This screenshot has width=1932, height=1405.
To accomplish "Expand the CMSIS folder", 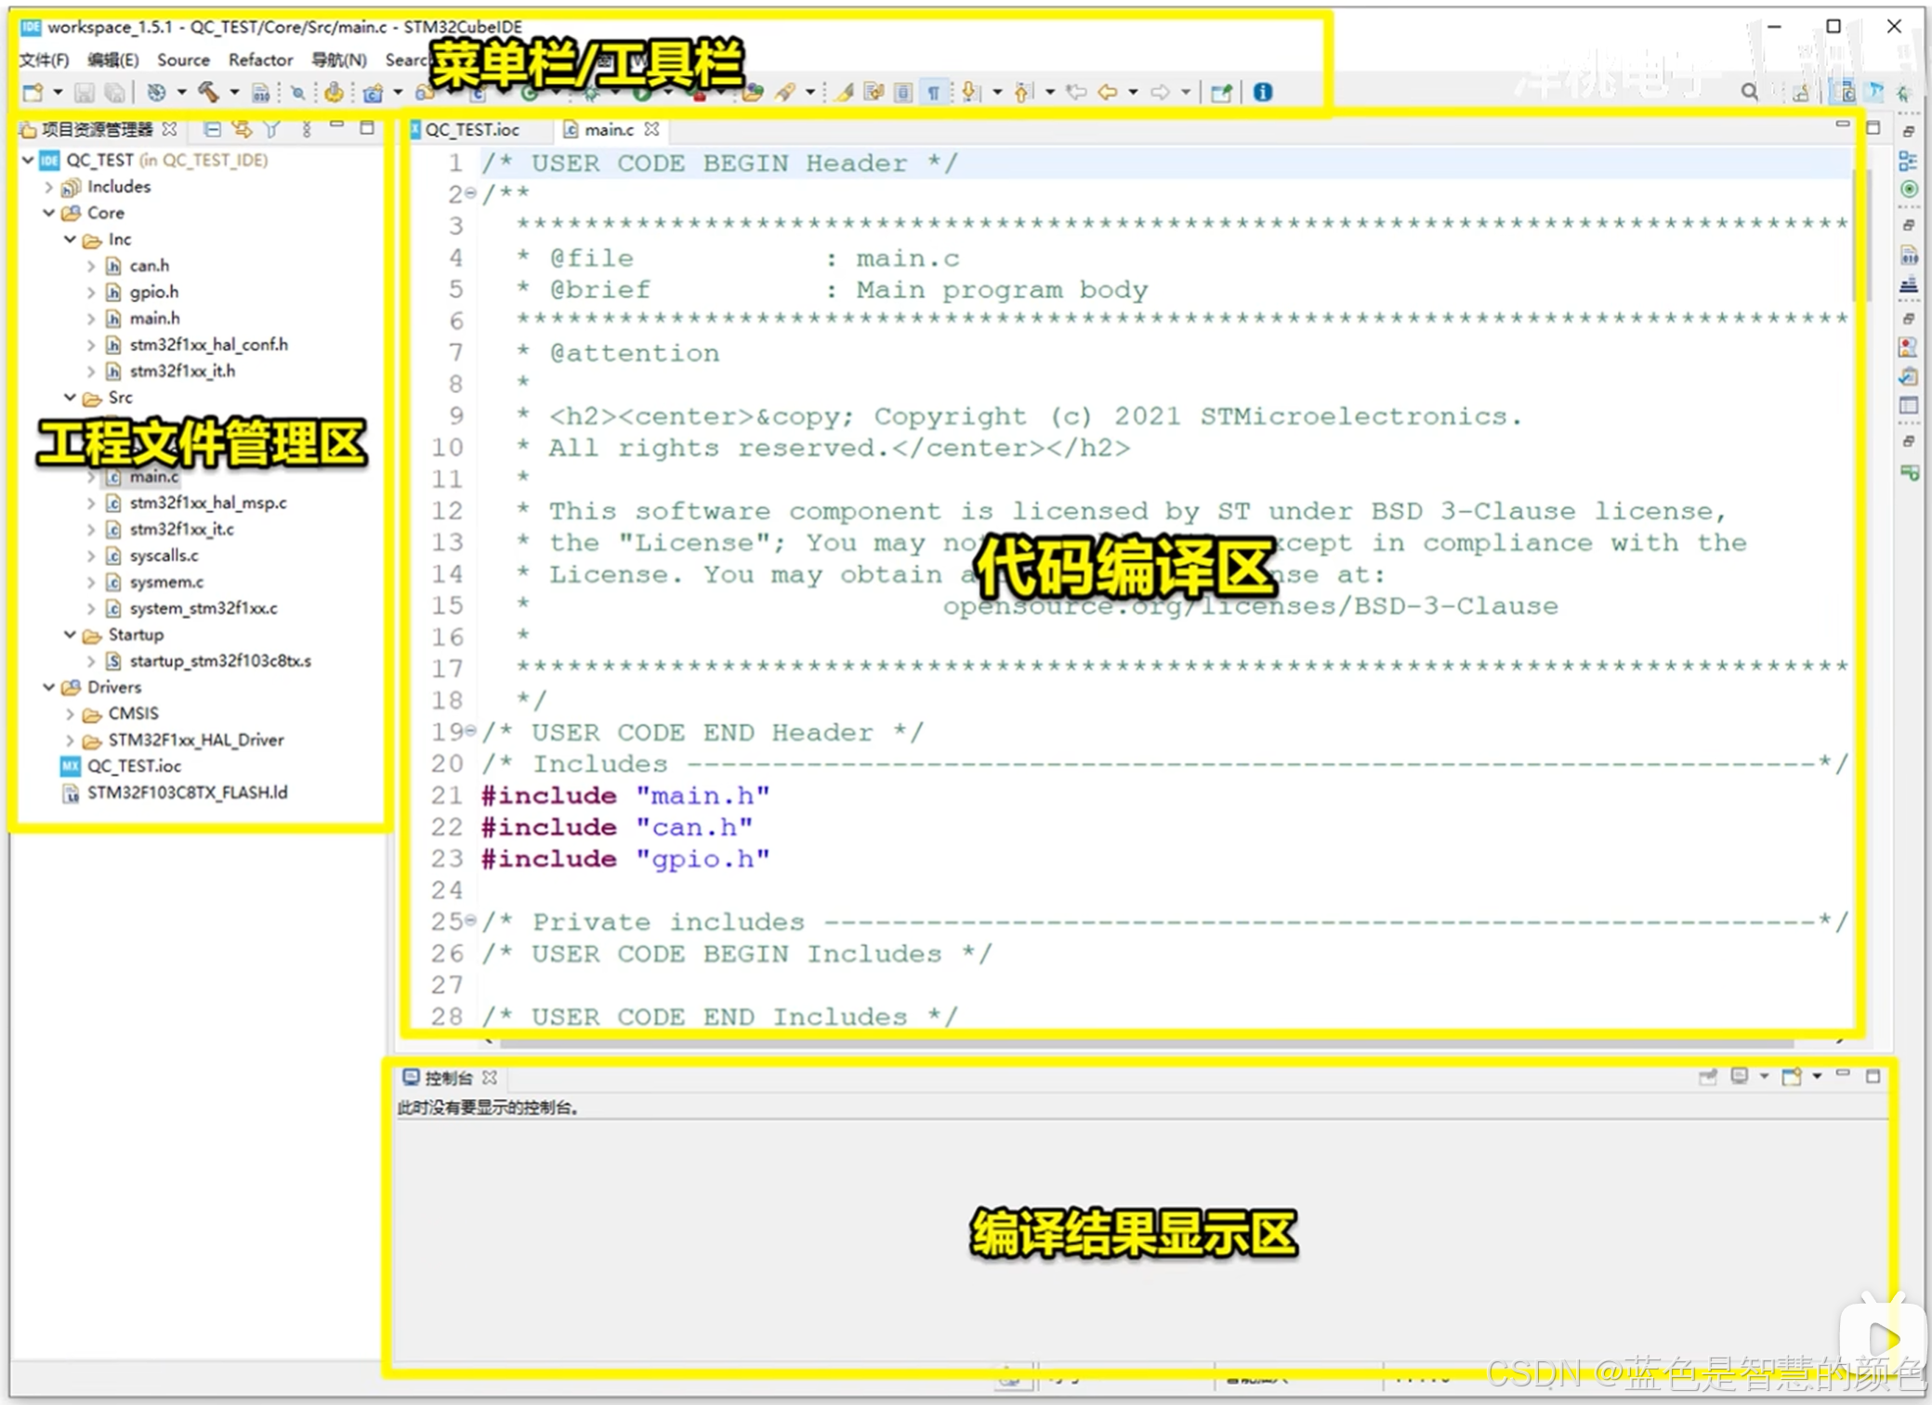I will [71, 714].
